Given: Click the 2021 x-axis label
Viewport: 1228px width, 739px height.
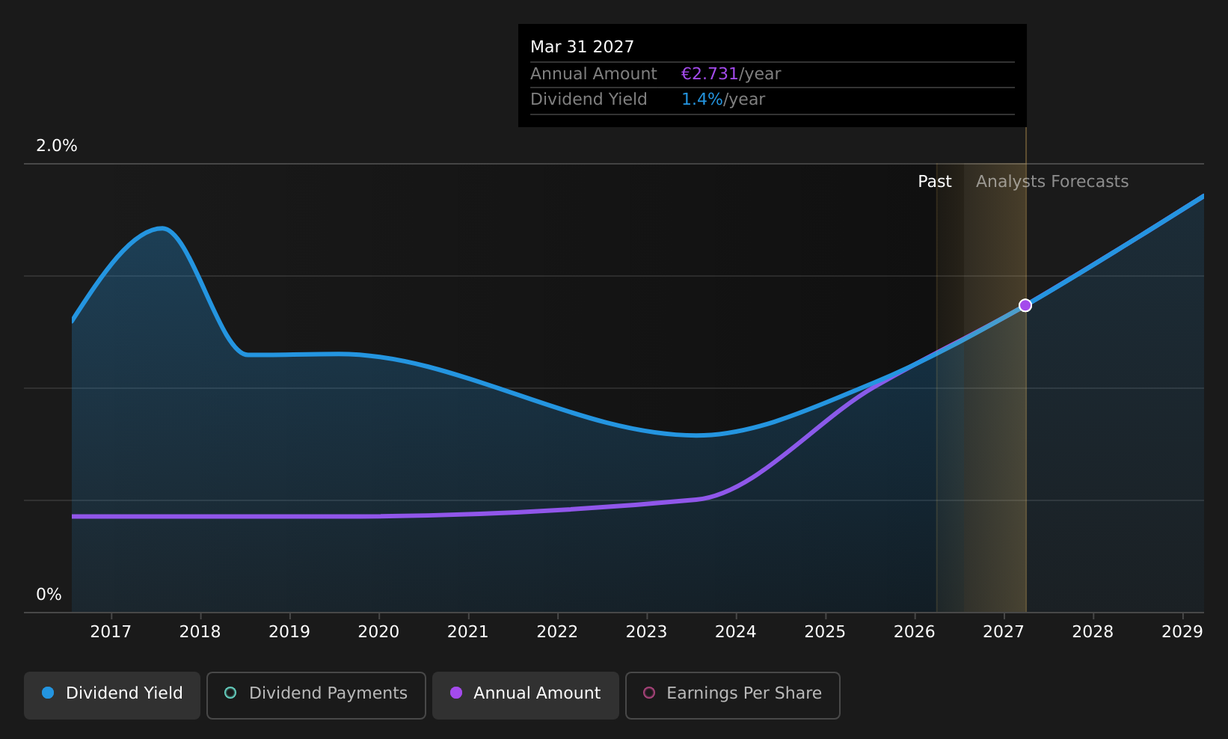Looking at the screenshot, I should coord(468,632).
